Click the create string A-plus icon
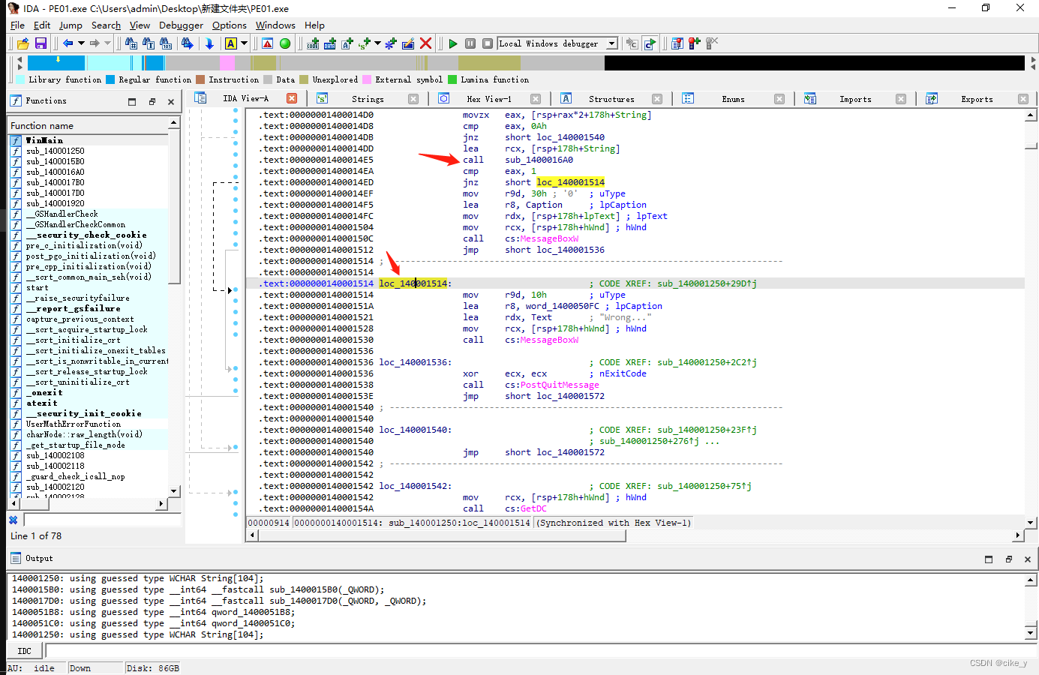The width and height of the screenshot is (1039, 675). (347, 43)
